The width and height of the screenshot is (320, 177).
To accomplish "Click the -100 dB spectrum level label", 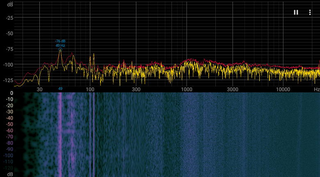I will click(8, 65).
